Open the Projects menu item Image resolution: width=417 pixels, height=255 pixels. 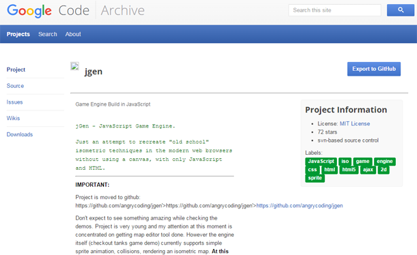click(18, 34)
